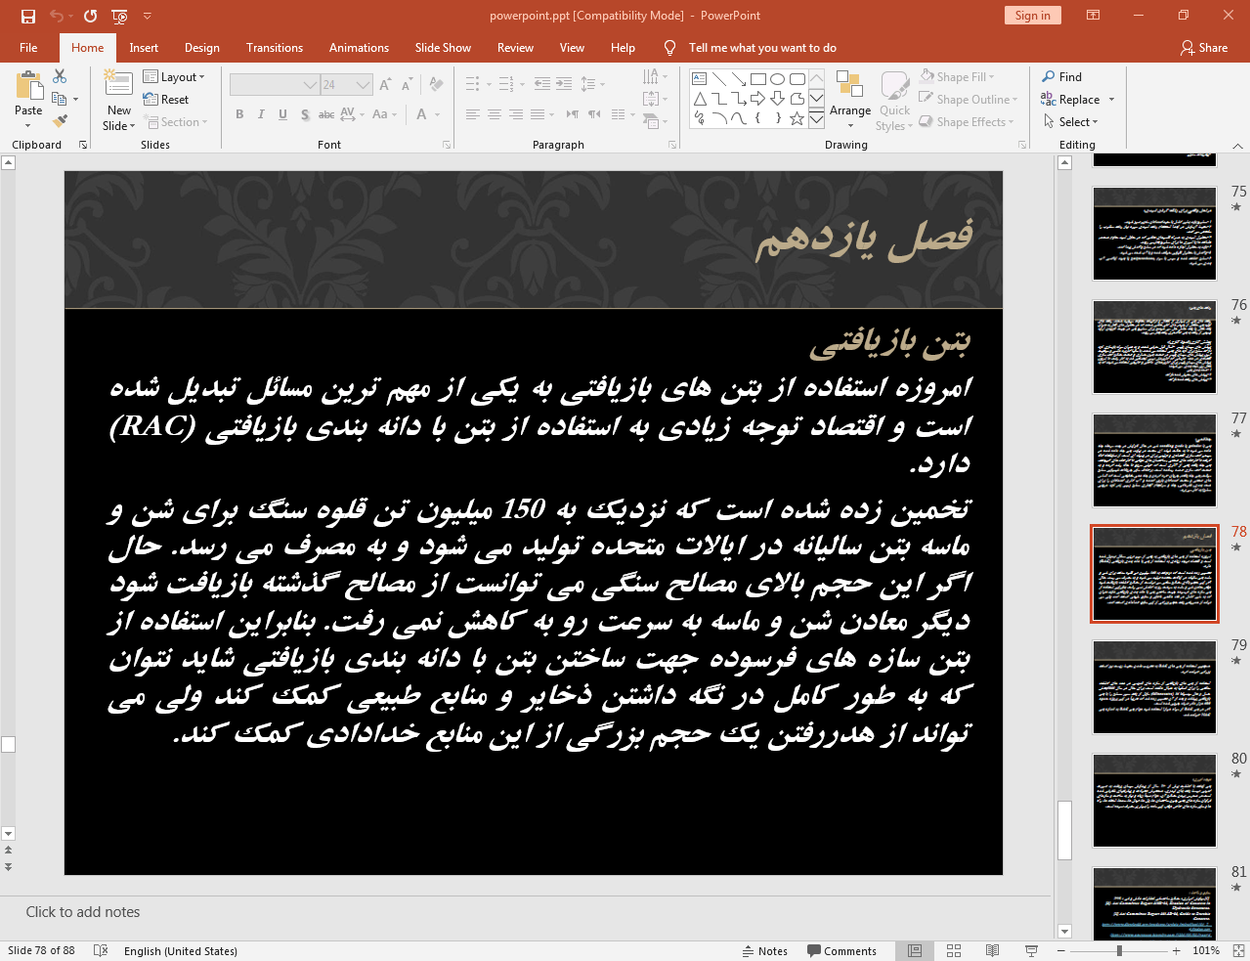Click the Sign in button
Viewport: 1250px width, 961px height.
(1032, 16)
